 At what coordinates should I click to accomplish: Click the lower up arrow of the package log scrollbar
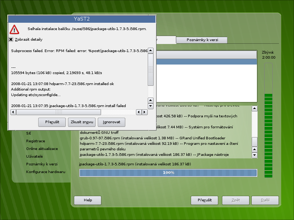(254, 150)
